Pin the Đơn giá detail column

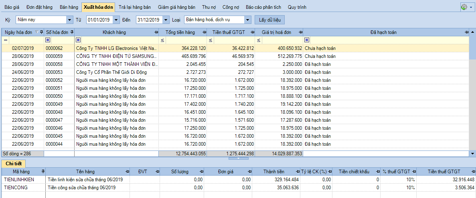[249, 172]
